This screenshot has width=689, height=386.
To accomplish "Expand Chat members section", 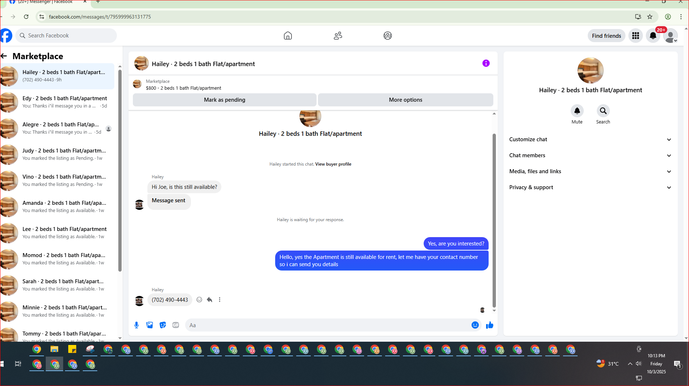I will (590, 155).
